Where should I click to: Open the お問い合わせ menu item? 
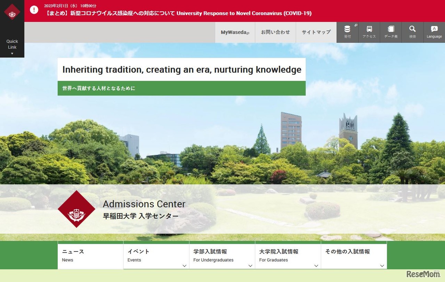click(x=275, y=32)
